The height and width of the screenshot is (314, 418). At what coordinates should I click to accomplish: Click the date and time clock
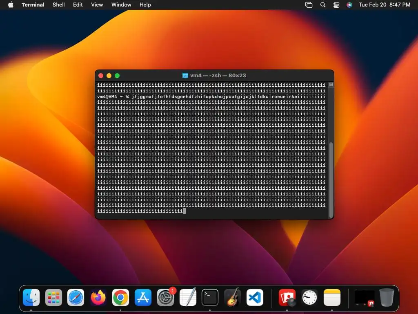384,4
